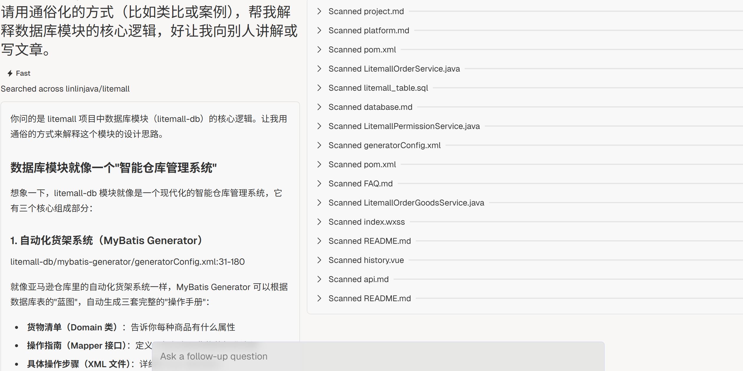Expand the Scanned LitemallOrderService.java item
The width and height of the screenshot is (743, 371).
tap(394, 69)
